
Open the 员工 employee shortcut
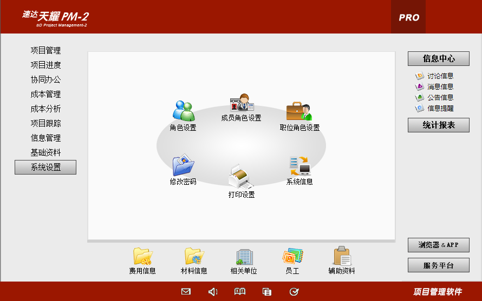coord(292,257)
